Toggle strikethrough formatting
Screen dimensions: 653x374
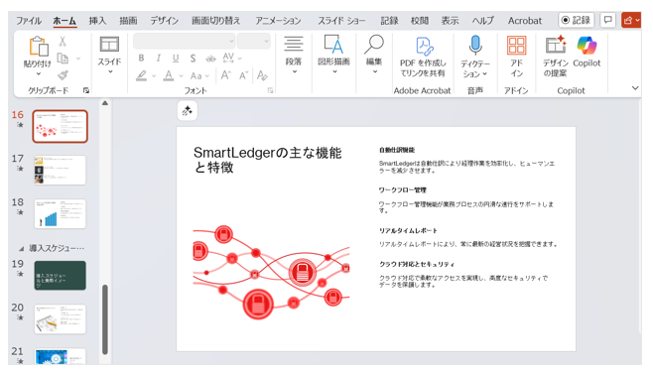(x=210, y=59)
